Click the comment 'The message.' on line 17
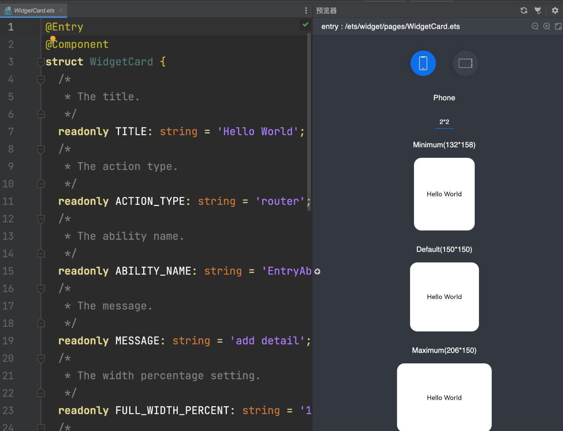The height and width of the screenshot is (431, 563). pos(115,306)
